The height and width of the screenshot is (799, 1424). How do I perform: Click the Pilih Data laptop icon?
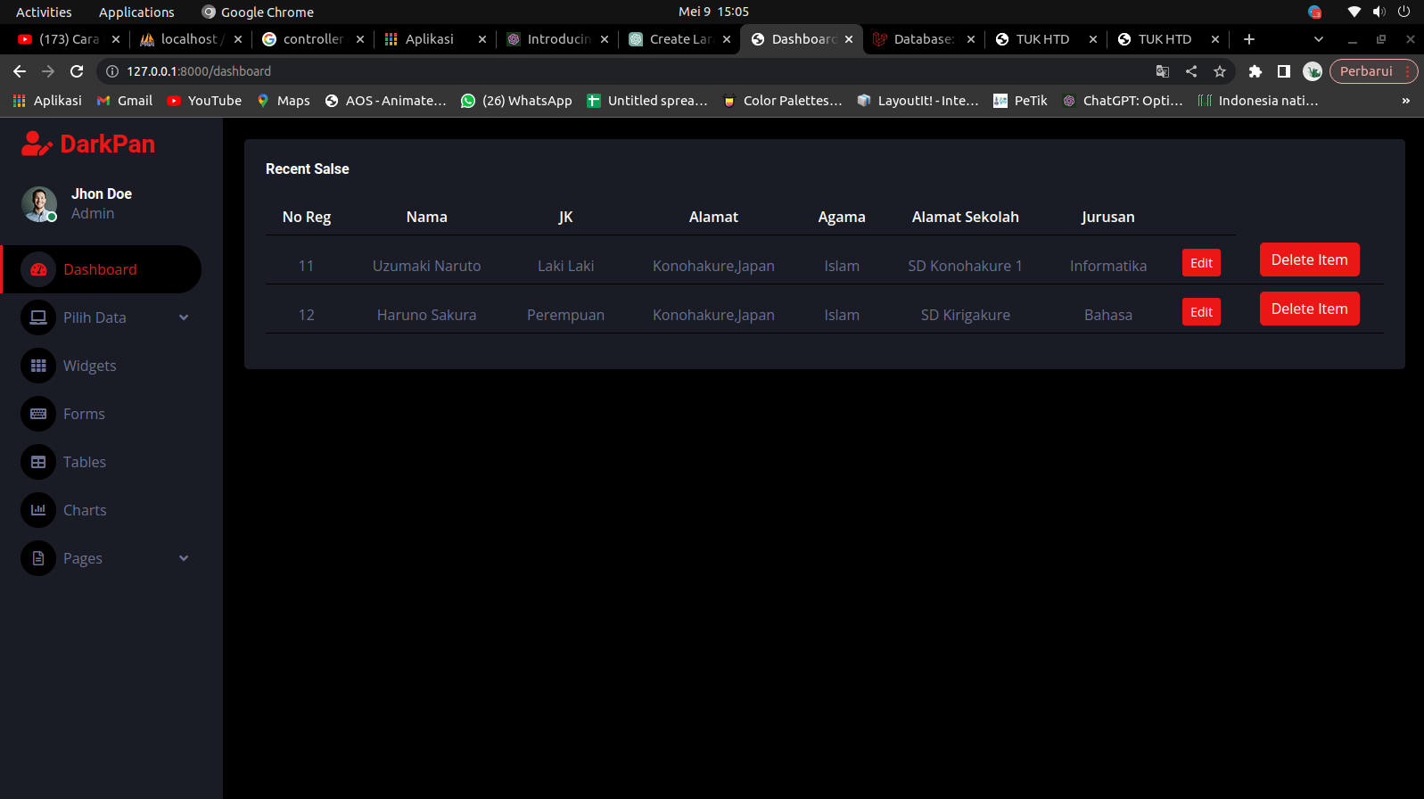38,317
